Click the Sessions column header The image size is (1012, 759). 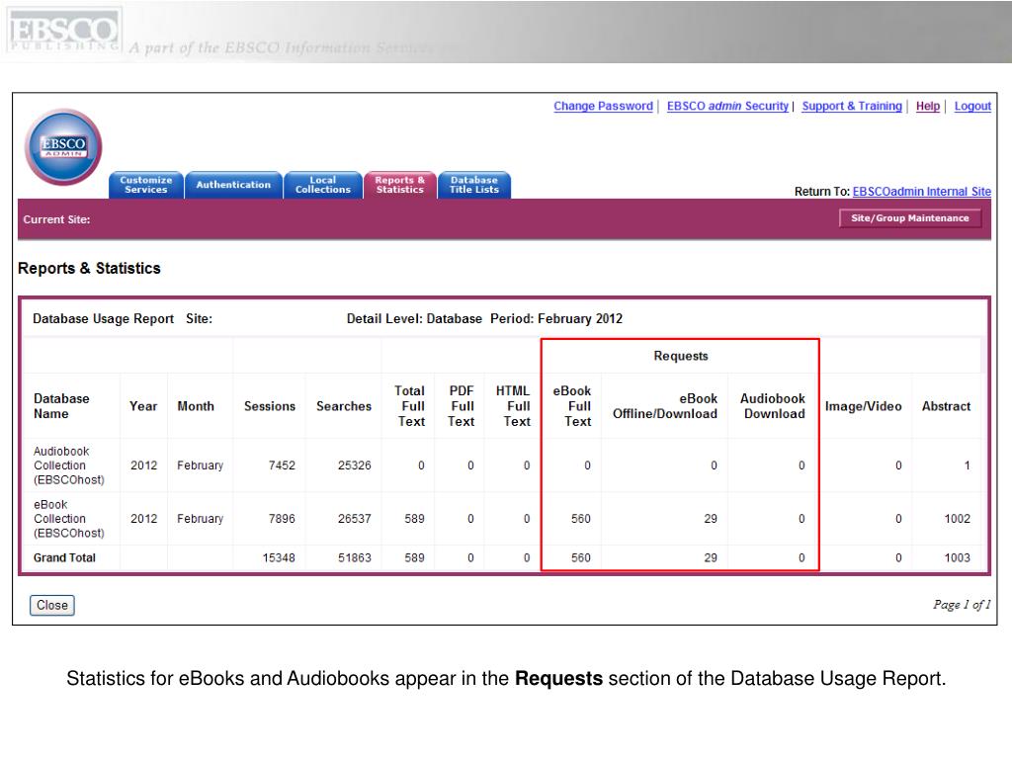pos(270,406)
